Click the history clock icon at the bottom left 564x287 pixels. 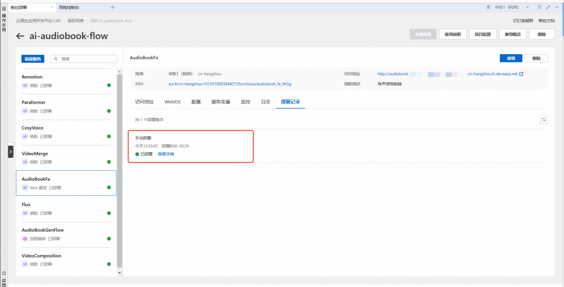coord(4,274)
